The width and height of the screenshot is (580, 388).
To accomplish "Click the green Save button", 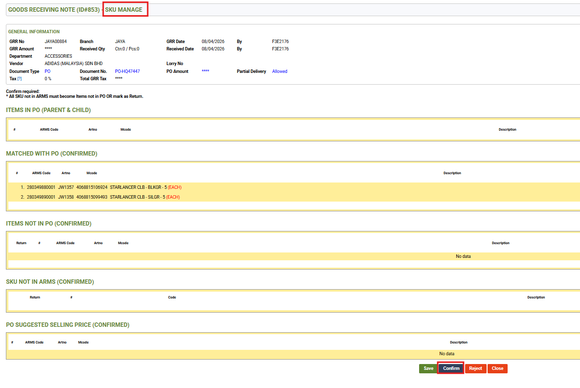I will click(x=428, y=368).
